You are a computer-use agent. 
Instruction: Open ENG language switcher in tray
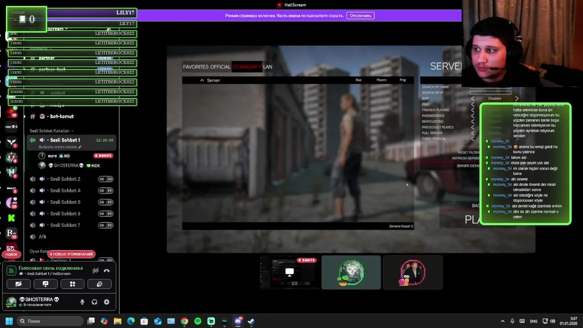tap(533, 321)
